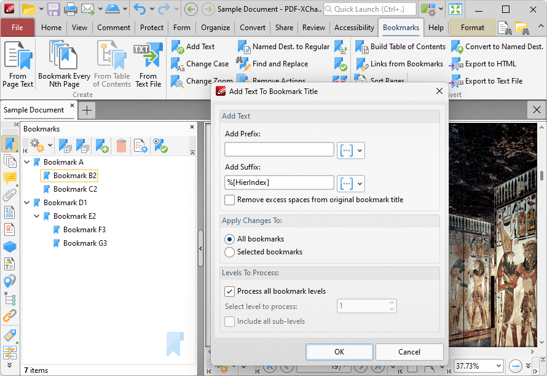The width and height of the screenshot is (547, 376).
Task: Add a new document tab with plus
Action: (87, 110)
